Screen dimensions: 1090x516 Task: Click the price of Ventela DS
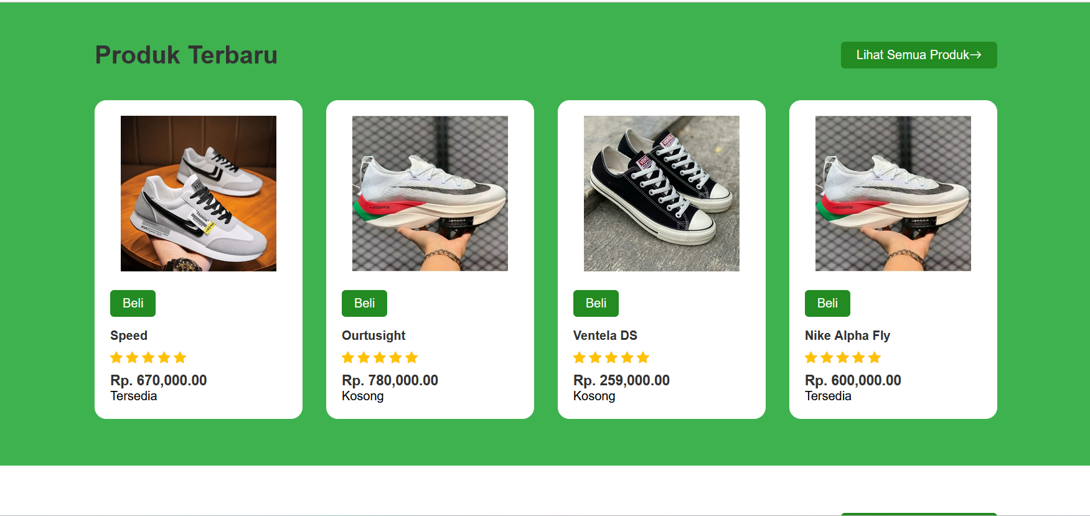(x=621, y=380)
